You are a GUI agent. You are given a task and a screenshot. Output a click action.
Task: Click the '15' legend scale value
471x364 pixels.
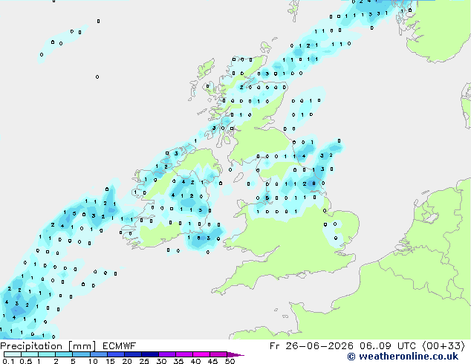coord(110,361)
